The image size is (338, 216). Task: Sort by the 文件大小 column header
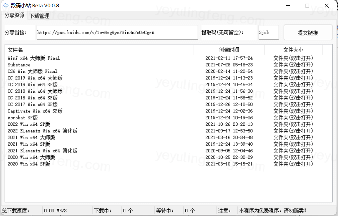click(x=293, y=50)
